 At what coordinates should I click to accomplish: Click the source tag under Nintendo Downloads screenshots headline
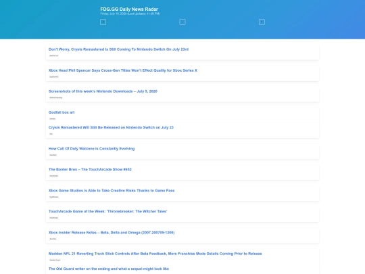(x=56, y=97)
